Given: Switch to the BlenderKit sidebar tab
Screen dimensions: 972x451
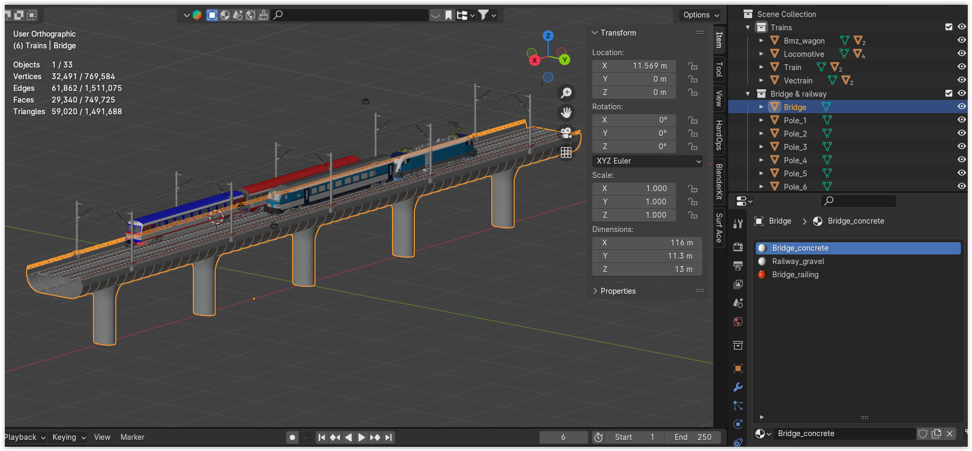Looking at the screenshot, I should [719, 182].
